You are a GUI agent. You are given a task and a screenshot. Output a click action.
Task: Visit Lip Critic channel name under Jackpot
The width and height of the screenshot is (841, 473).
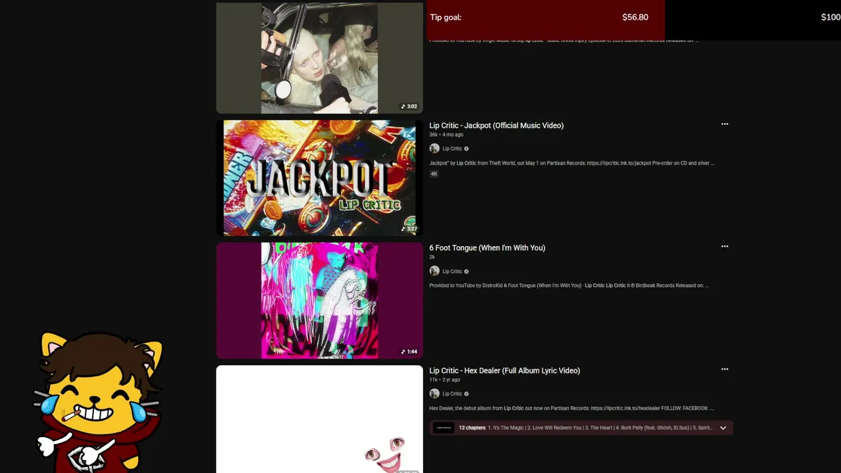pos(452,148)
